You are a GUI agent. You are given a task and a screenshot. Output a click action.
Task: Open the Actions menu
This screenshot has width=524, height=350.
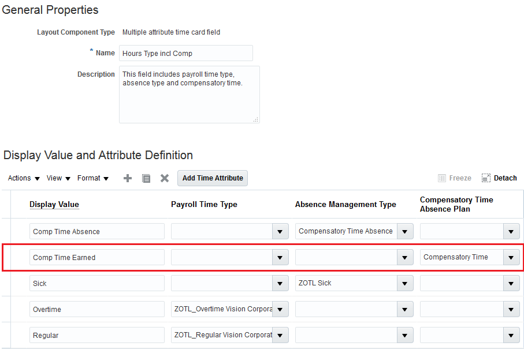(x=24, y=178)
